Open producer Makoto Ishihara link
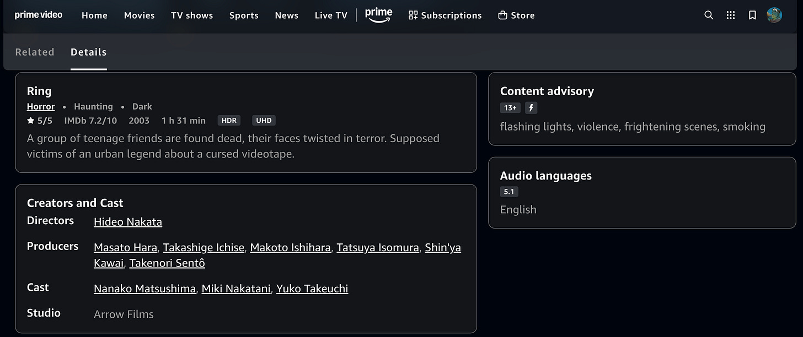 291,248
